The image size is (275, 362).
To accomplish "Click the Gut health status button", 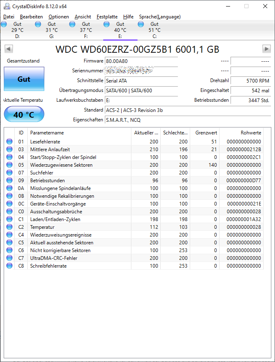I will coord(24,79).
